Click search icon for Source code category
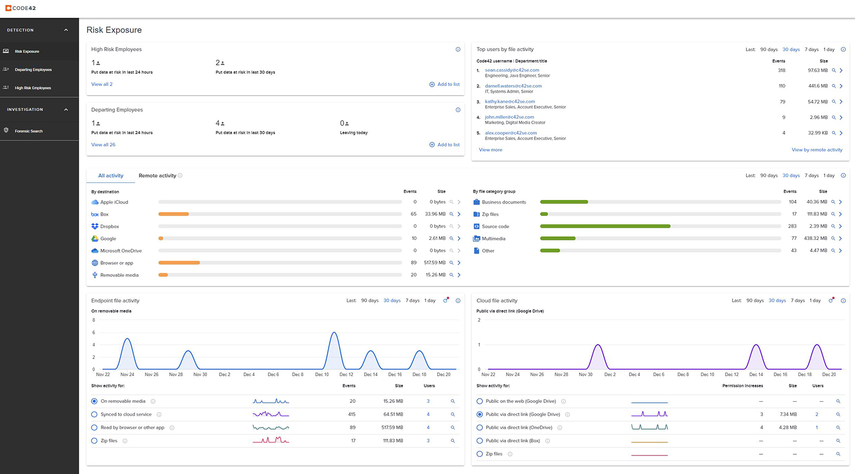Image resolution: width=855 pixels, height=474 pixels. (833, 227)
